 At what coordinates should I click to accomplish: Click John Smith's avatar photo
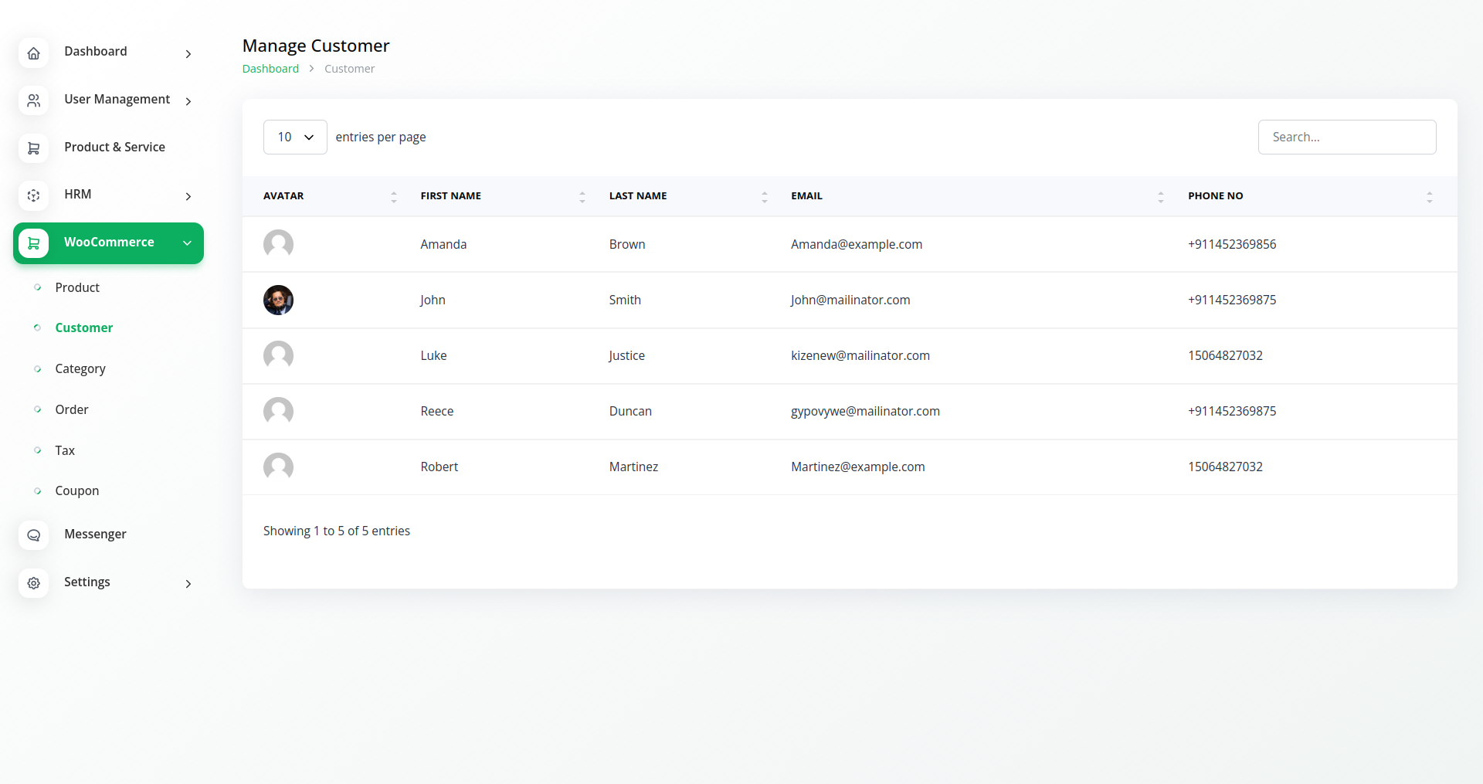pyautogui.click(x=278, y=300)
